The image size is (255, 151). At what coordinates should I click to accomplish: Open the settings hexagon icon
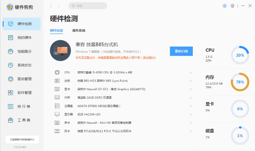pos(233,6)
